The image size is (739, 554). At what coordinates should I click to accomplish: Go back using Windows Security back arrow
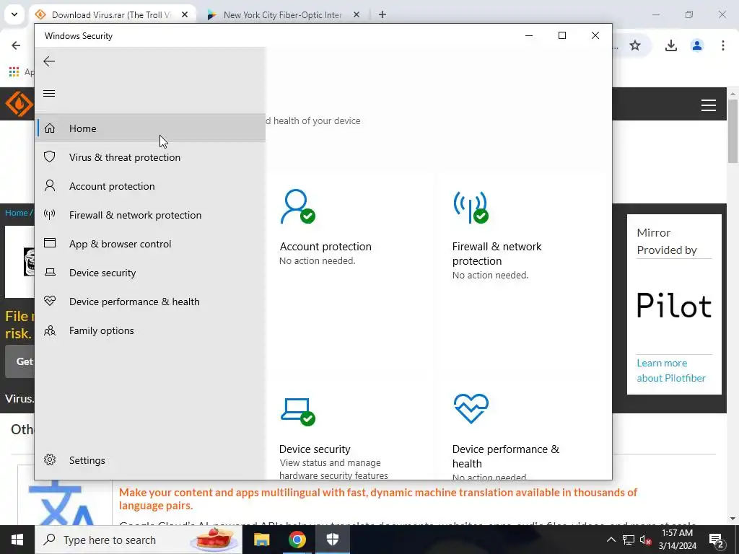point(49,61)
